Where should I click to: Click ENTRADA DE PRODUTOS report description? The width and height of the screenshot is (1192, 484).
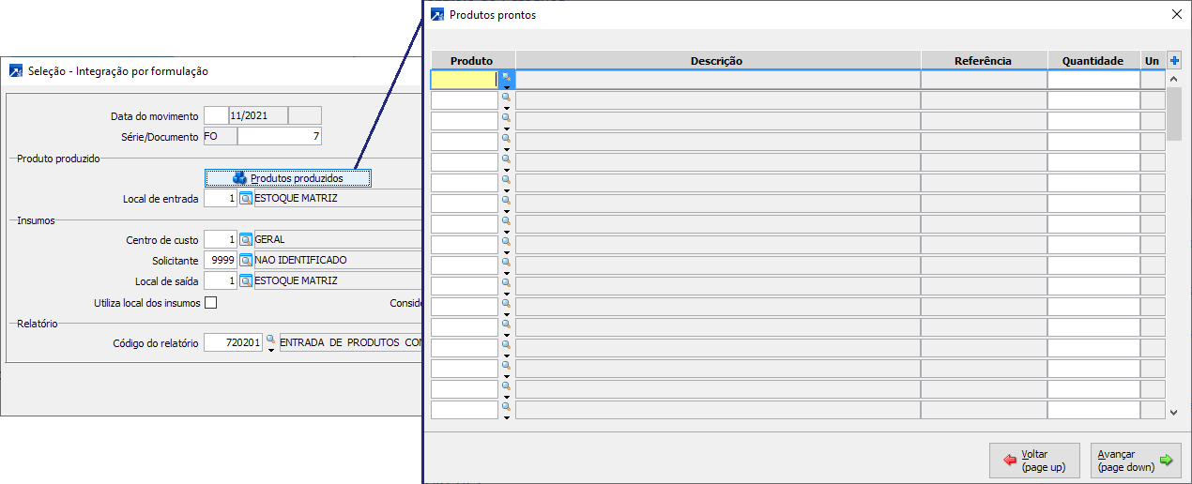[351, 343]
